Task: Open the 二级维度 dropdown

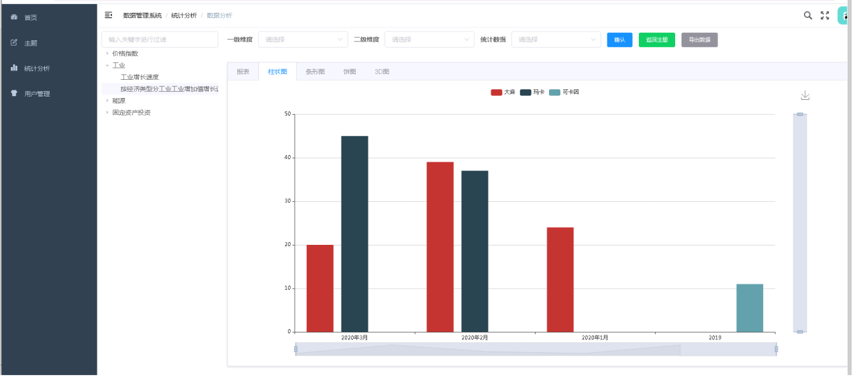Action: (x=430, y=40)
